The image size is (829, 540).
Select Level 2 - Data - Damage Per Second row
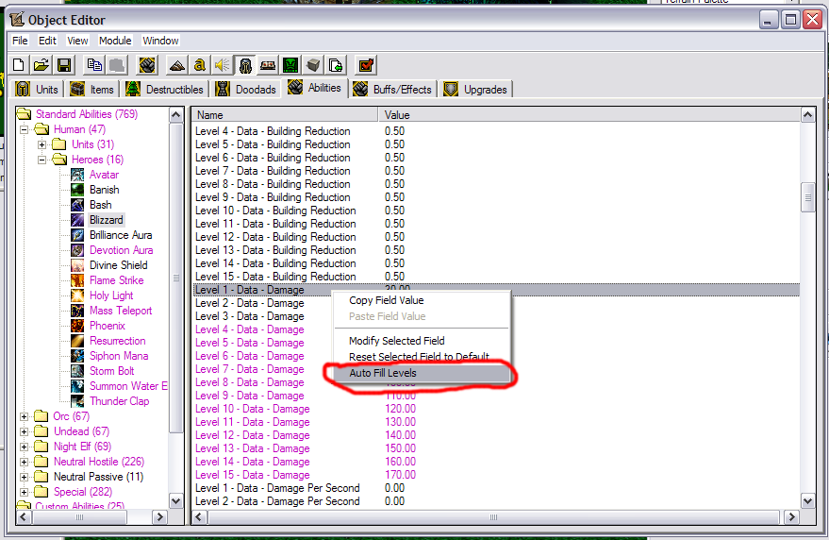pos(496,501)
